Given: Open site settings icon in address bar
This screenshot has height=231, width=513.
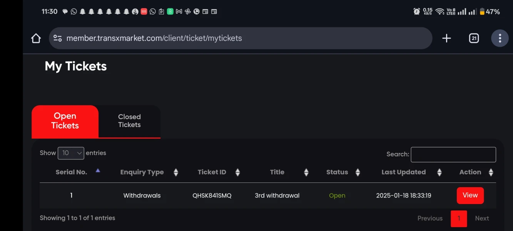Looking at the screenshot, I should tap(58, 38).
